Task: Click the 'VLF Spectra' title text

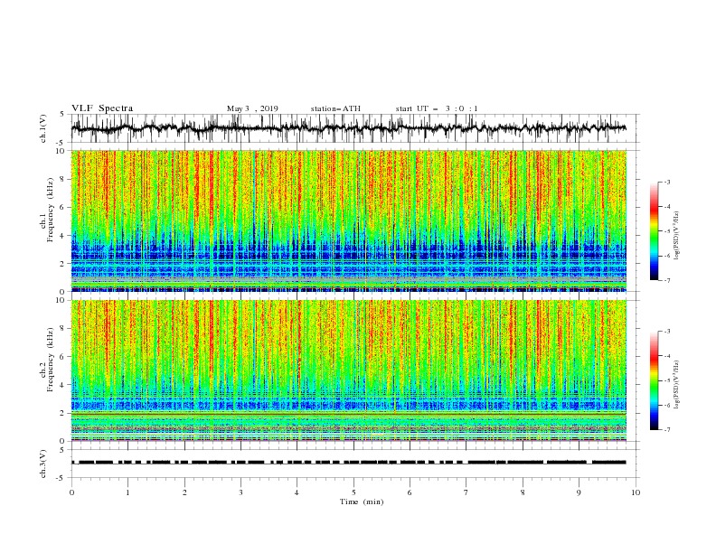Action: point(102,108)
